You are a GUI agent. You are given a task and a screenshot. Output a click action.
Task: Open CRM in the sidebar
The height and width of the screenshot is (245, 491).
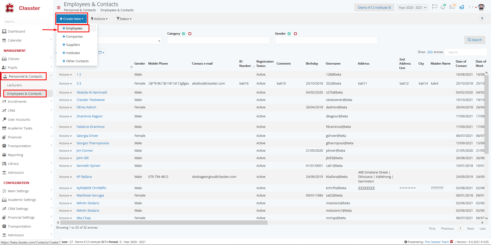11,110
